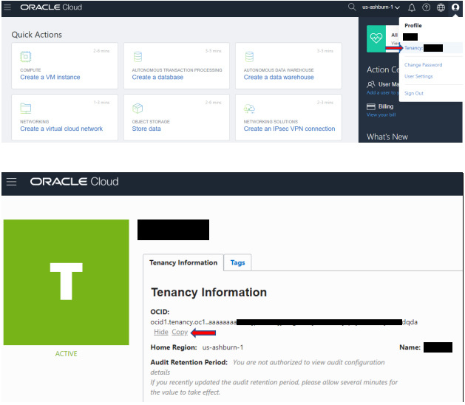Click the profile avatar icon
This screenshot has height=405, width=465.
pos(455,7)
